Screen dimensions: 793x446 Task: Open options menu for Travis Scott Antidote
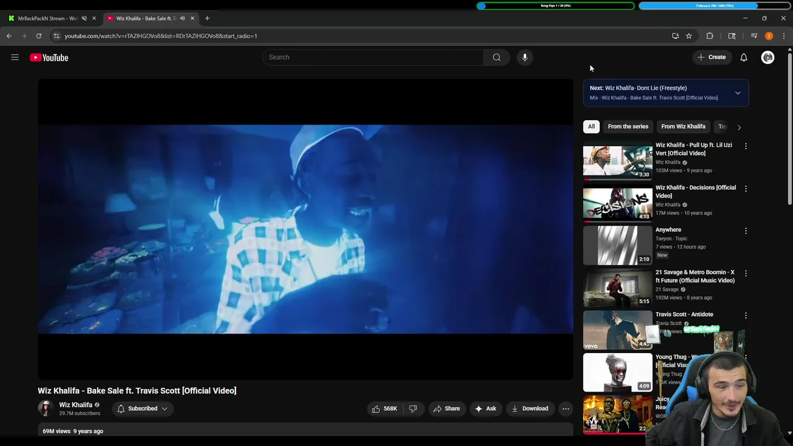(745, 315)
